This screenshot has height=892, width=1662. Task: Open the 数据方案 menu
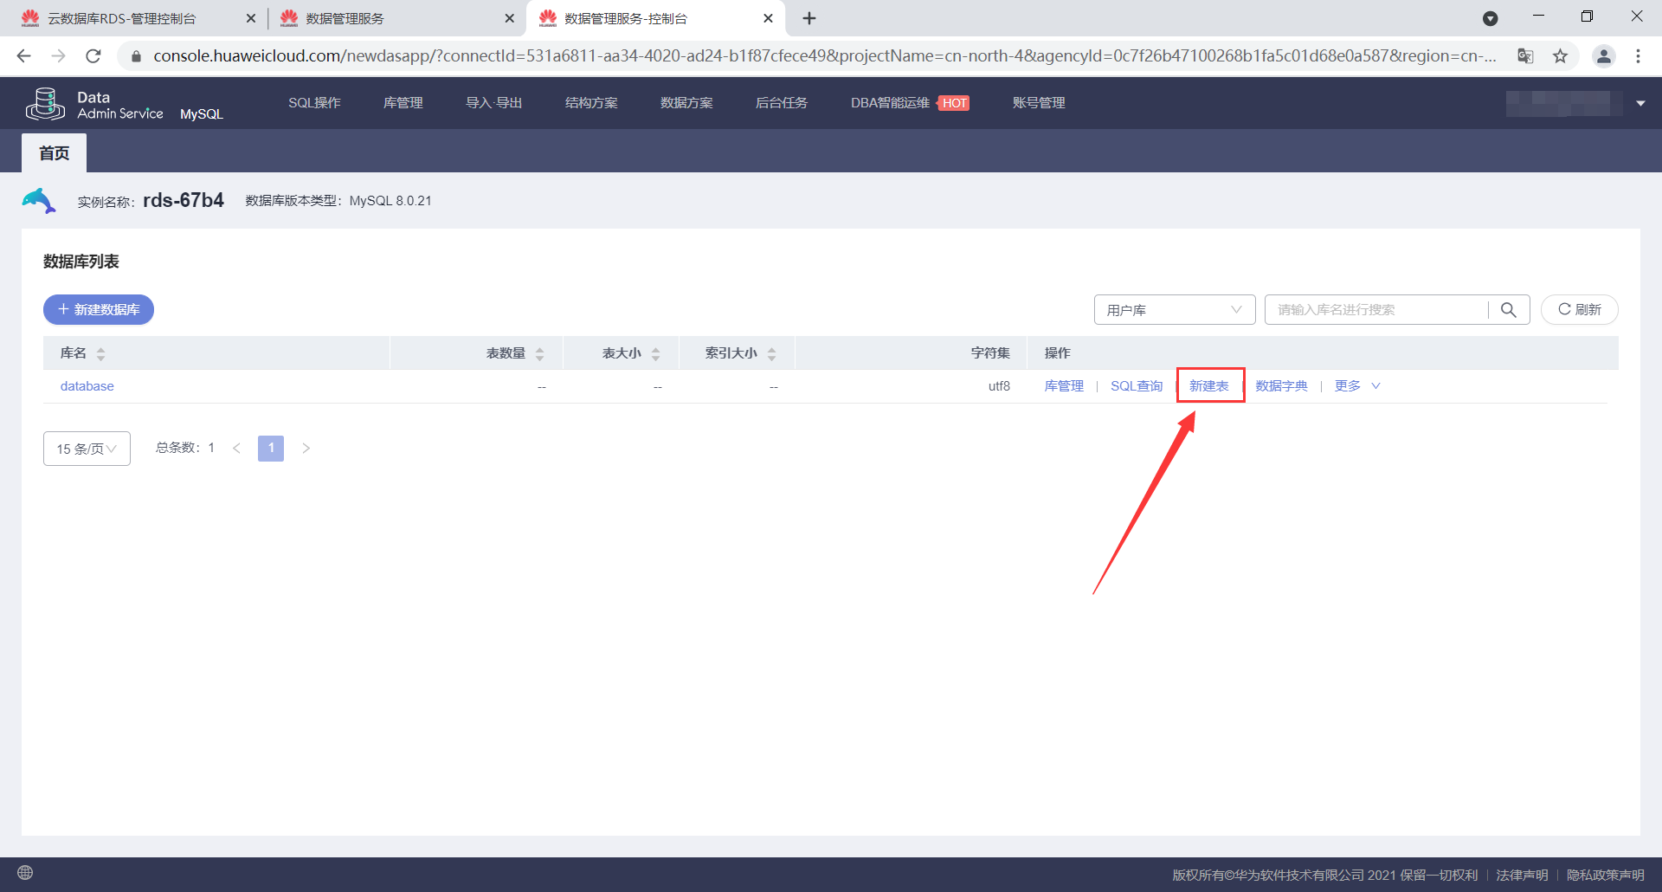pos(686,103)
